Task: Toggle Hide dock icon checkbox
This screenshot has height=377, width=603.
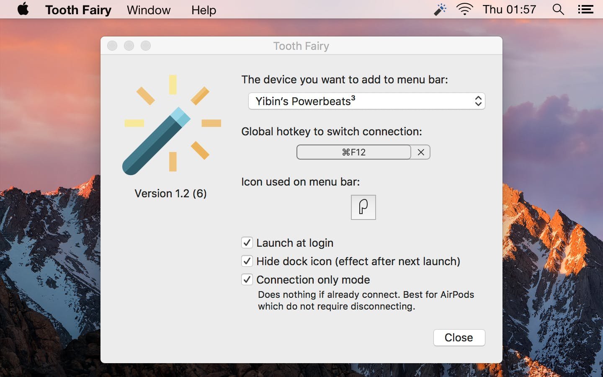Action: pyautogui.click(x=247, y=261)
